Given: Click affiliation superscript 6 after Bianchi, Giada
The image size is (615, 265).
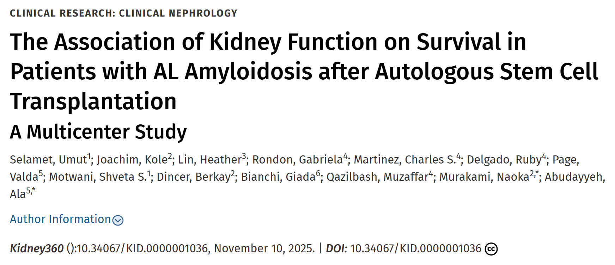Looking at the screenshot, I should coord(318,172).
